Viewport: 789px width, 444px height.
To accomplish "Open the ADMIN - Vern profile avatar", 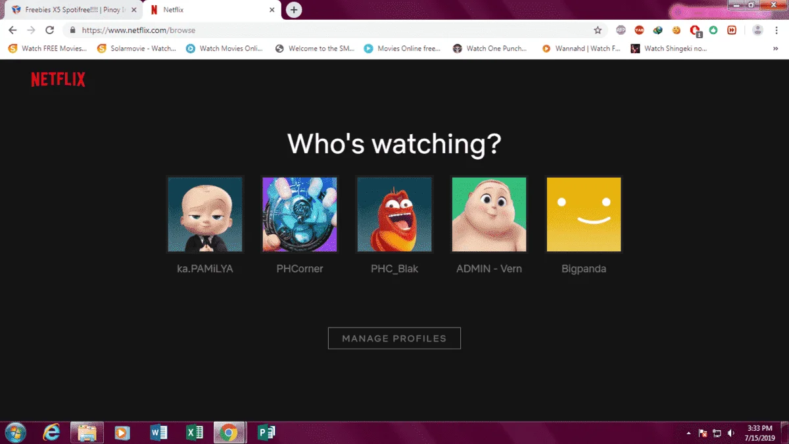I will (x=489, y=214).
